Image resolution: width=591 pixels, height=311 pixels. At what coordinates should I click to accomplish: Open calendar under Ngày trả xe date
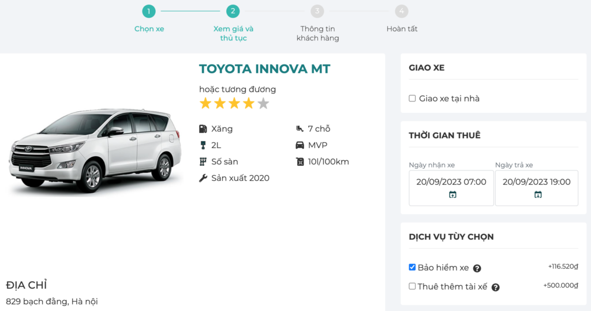click(538, 195)
